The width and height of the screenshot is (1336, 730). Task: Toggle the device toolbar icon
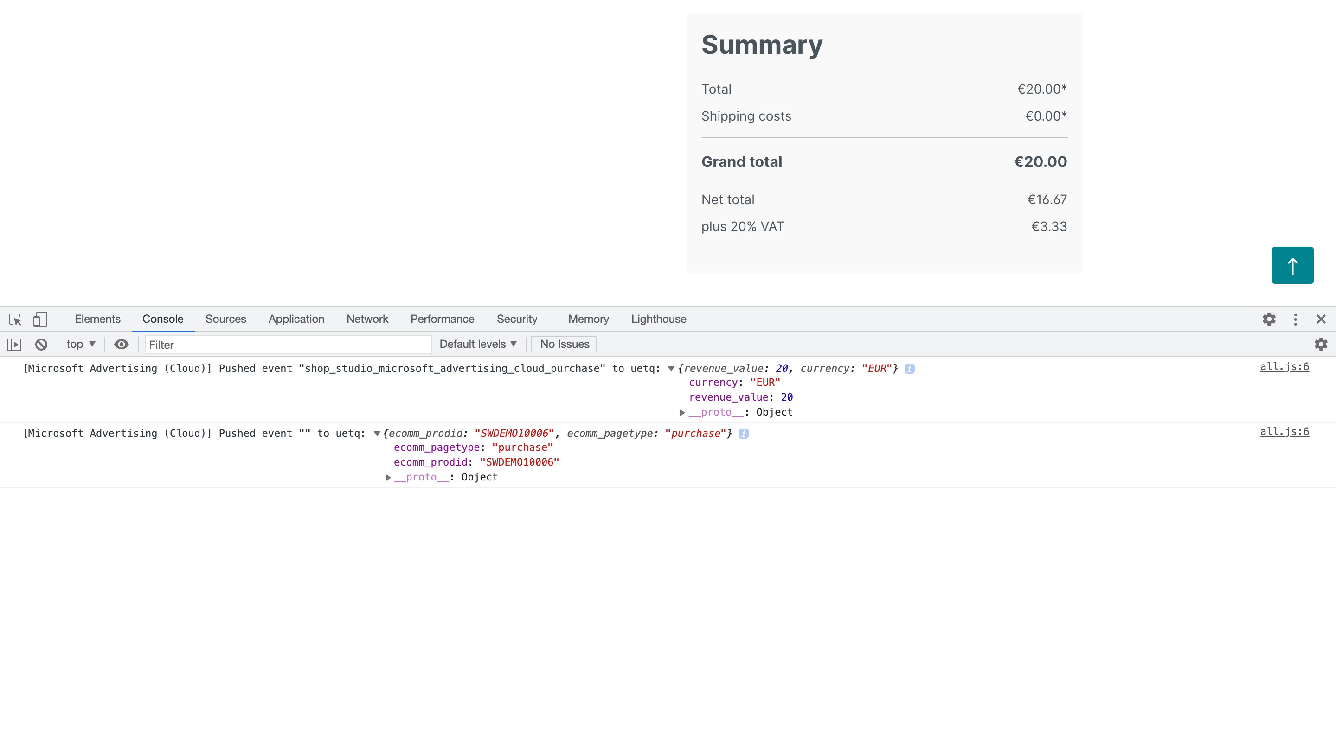tap(39, 319)
